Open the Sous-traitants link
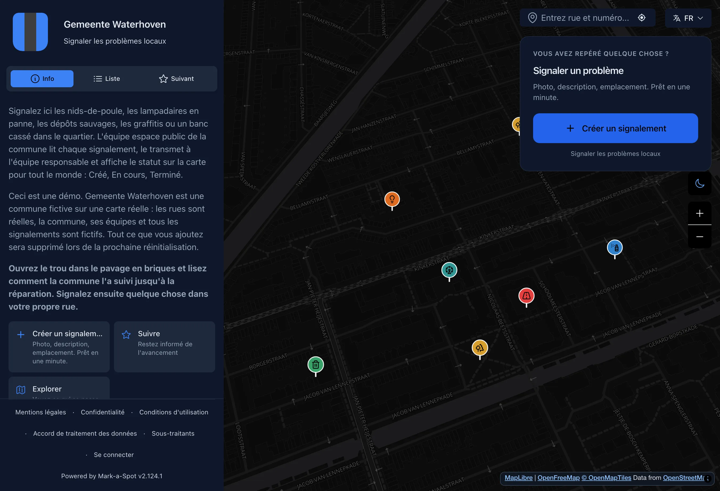The height and width of the screenshot is (491, 720). click(x=173, y=434)
